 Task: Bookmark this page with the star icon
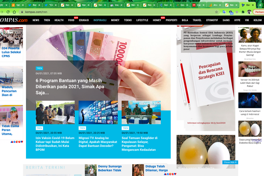coord(216,12)
